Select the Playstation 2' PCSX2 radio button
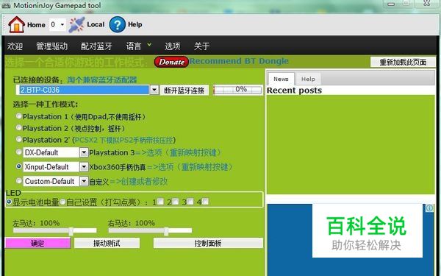The height and width of the screenshot is (276, 441). coord(19,139)
